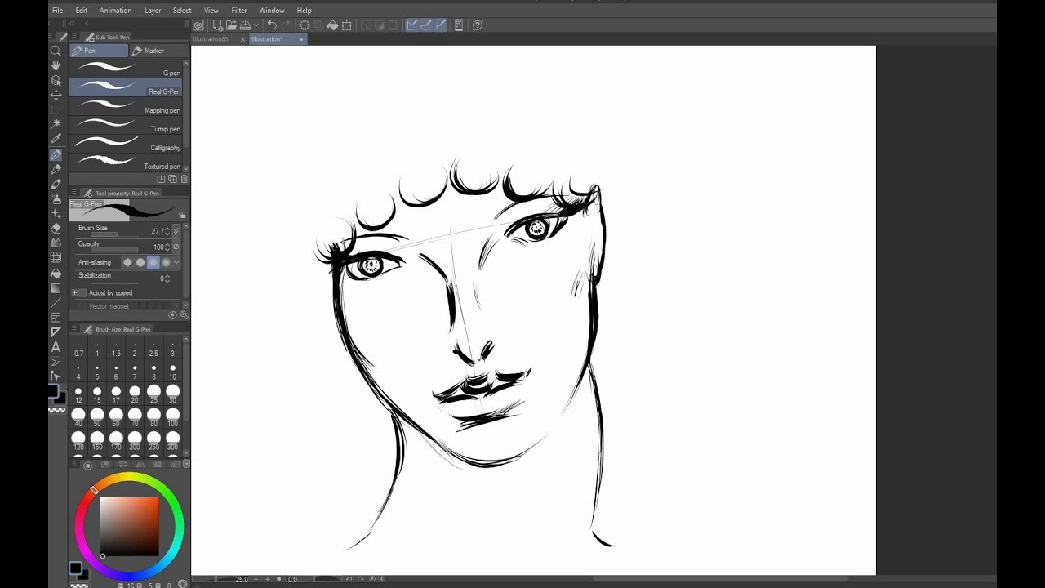Pick brush size 50 preset

[97, 417]
